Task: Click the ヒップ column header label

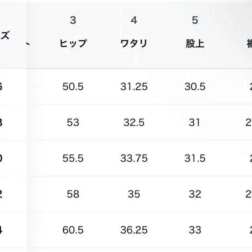Action: tap(73, 43)
